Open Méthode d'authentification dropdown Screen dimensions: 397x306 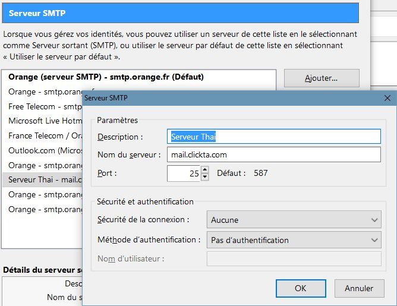coord(294,240)
